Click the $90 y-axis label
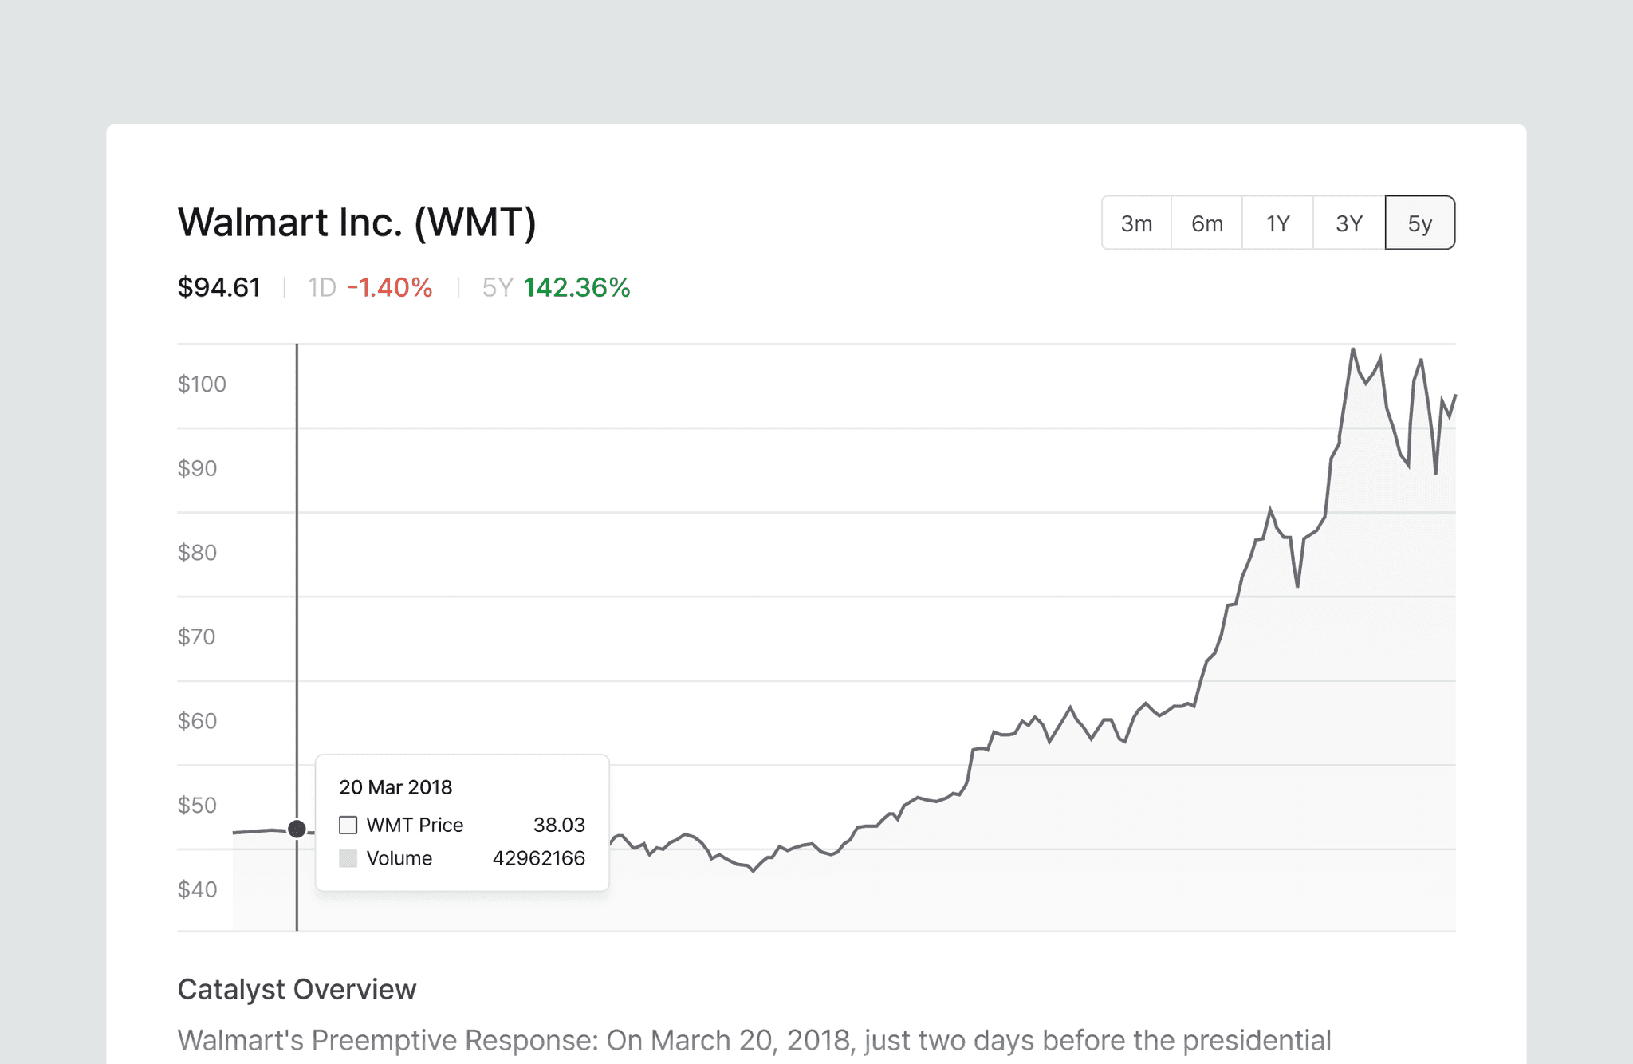This screenshot has width=1633, height=1064. (x=197, y=468)
